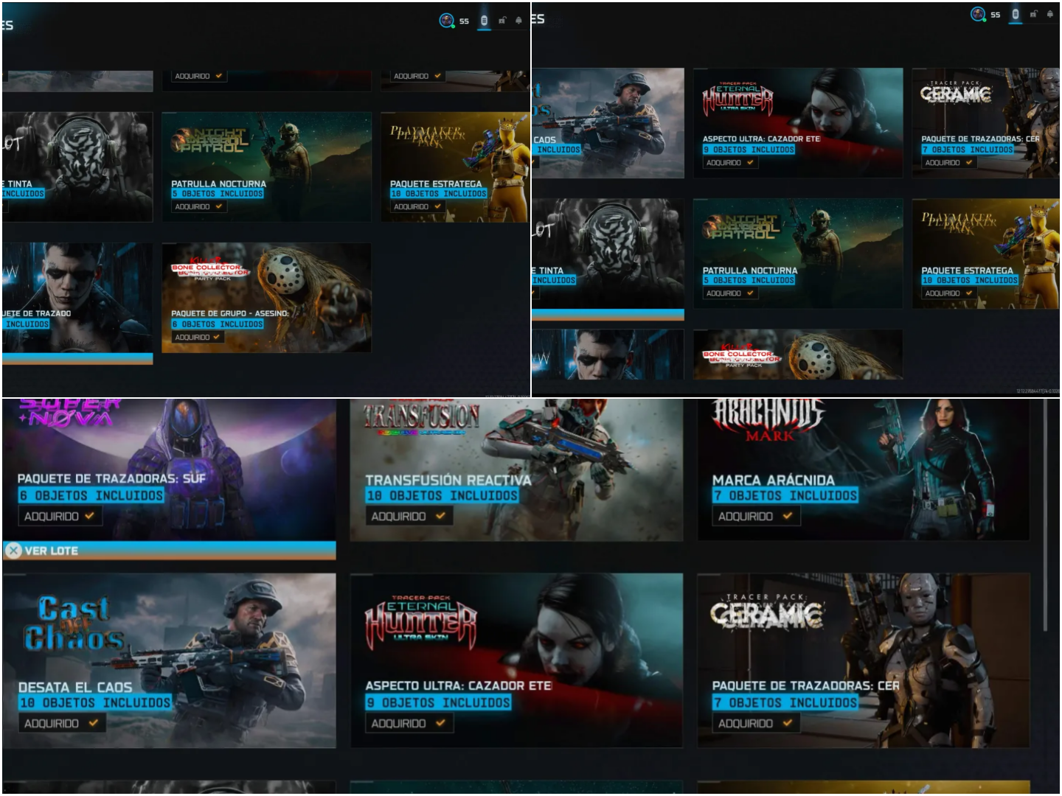Select the capsule-shaped tab icon in top-right screenshot
The height and width of the screenshot is (796, 1062).
(x=1016, y=14)
